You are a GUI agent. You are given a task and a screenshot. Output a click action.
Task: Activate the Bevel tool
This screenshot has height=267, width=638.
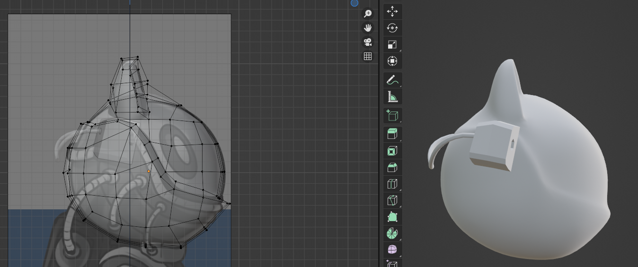392,167
